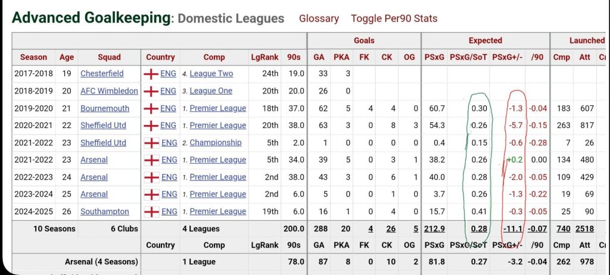Image resolution: width=610 pixels, height=275 pixels.
Task: Click the England flag in 2022-2023 Arsenal row
Action: (x=152, y=177)
